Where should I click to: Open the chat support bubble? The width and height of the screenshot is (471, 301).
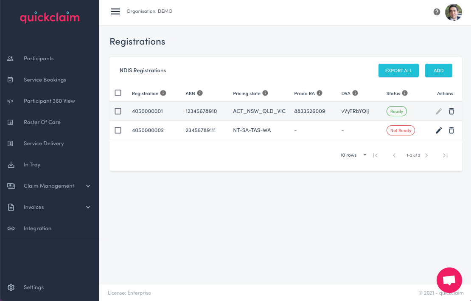point(449,280)
